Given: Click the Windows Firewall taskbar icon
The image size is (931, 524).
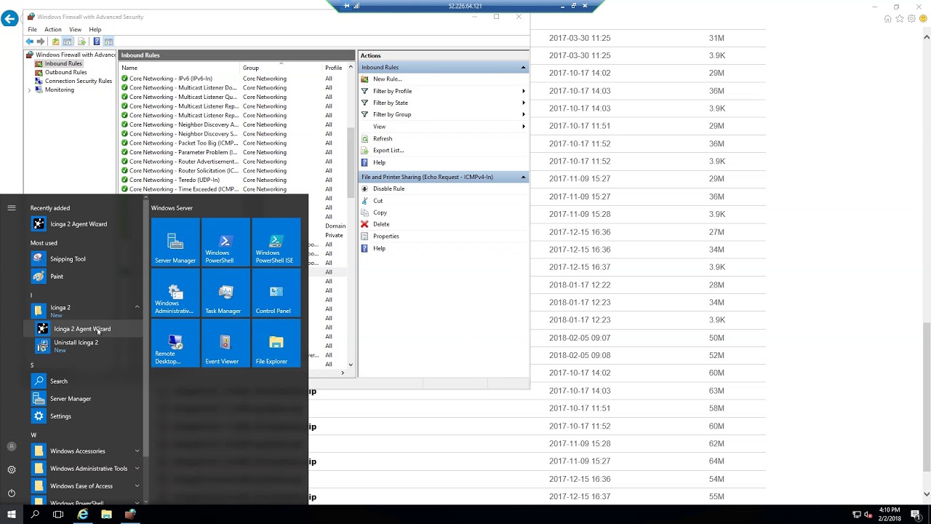Looking at the screenshot, I should [130, 515].
